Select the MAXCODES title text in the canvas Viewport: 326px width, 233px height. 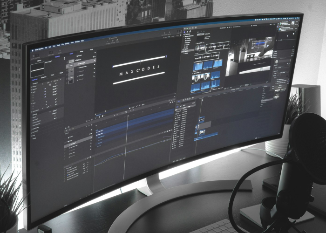coord(139,68)
